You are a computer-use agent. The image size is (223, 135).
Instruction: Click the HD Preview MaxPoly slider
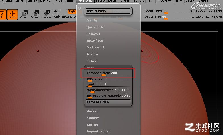pos(108,96)
